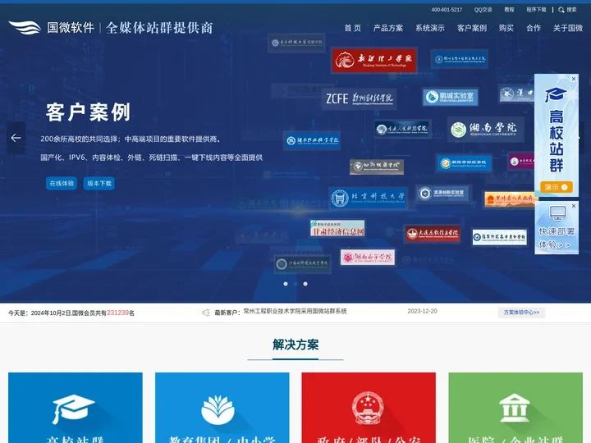Image resolution: width=591 pixels, height=443 pixels.
Task: Select the third carousel dot
Action: click(305, 284)
